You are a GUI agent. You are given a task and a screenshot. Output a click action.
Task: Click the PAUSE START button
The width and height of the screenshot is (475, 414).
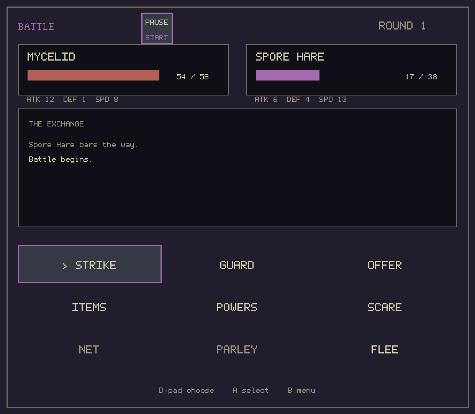point(157,29)
